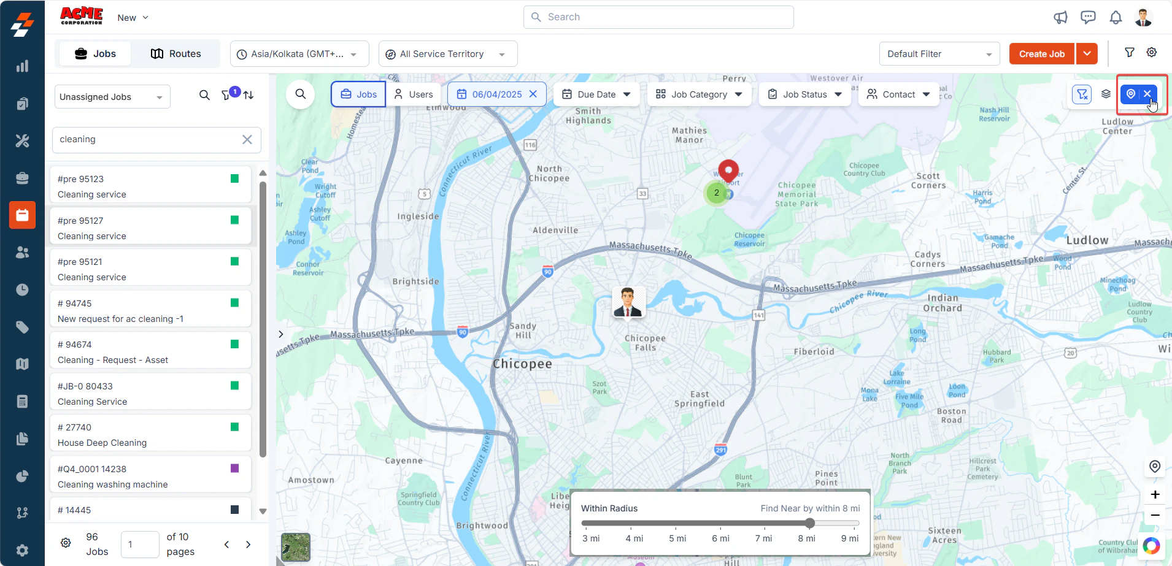
Task: Toggle the satellite map thumbnail
Action: (296, 547)
